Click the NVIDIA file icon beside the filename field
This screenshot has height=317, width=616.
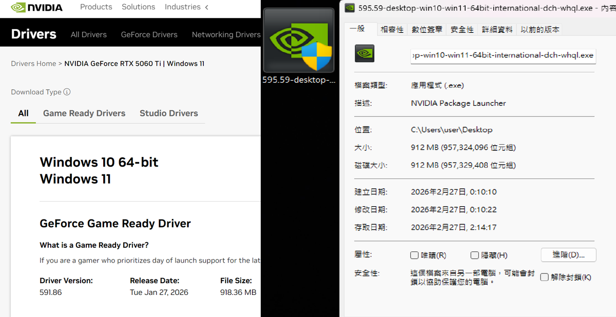[x=364, y=53]
